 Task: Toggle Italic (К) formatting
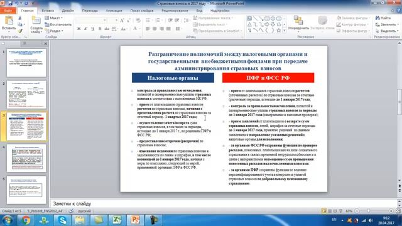click(x=85, y=29)
